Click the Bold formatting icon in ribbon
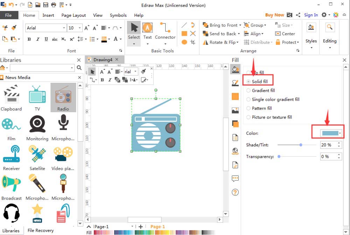This screenshot has height=235, width=350. (29, 39)
